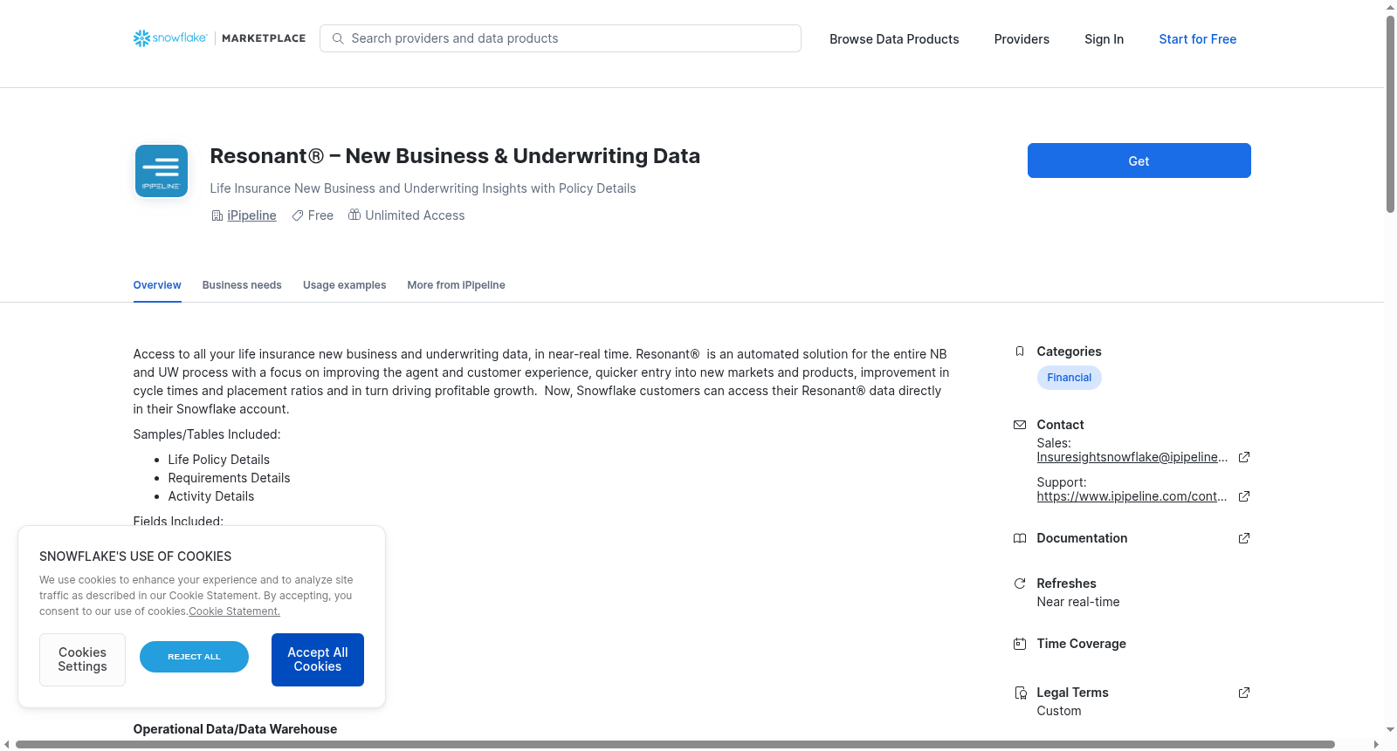Image resolution: width=1397 pixels, height=751 pixels.
Task: Click the gift icon beside Unlimited Access
Action: coord(354,215)
